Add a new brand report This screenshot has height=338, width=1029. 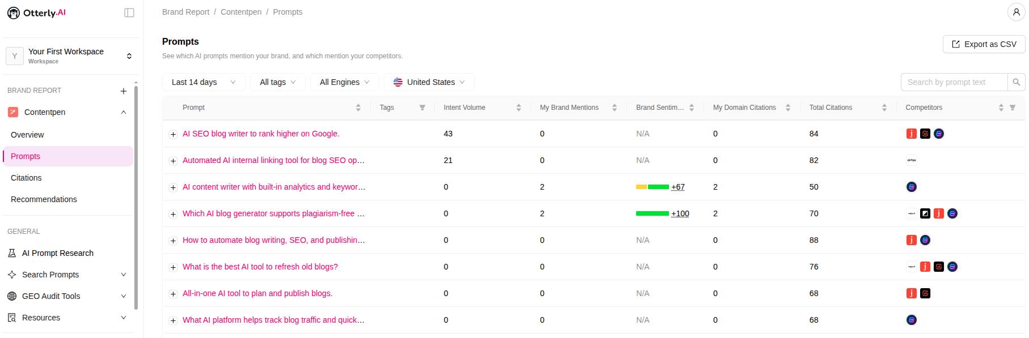124,91
